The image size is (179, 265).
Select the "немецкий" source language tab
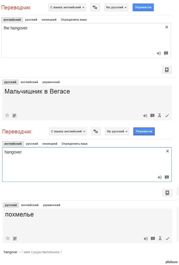point(49,19)
